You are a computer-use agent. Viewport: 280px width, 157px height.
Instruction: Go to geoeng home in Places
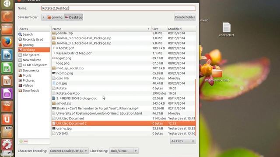coord(34,45)
